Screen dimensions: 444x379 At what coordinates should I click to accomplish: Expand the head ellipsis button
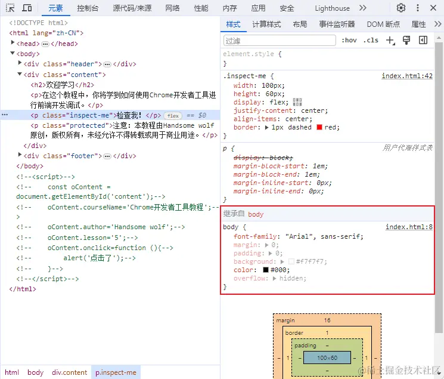pyautogui.click(x=45, y=44)
